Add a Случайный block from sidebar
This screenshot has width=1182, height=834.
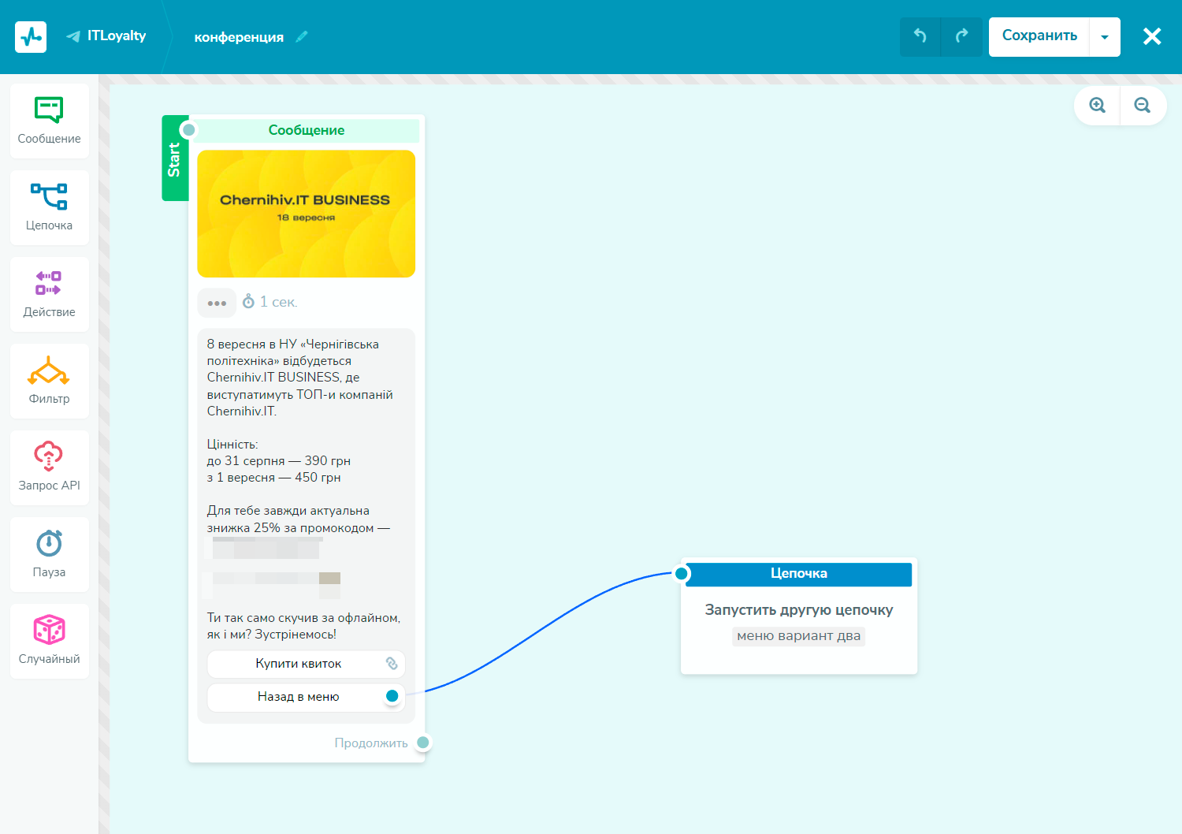point(50,641)
